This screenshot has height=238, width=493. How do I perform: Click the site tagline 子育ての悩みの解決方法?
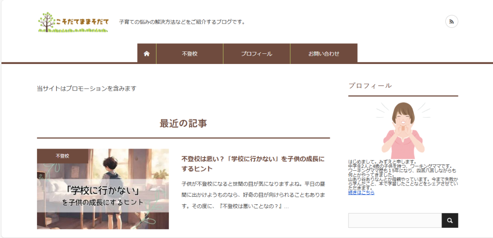(x=182, y=22)
